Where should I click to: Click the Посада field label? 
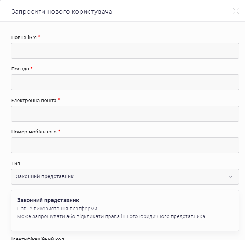point(20,69)
